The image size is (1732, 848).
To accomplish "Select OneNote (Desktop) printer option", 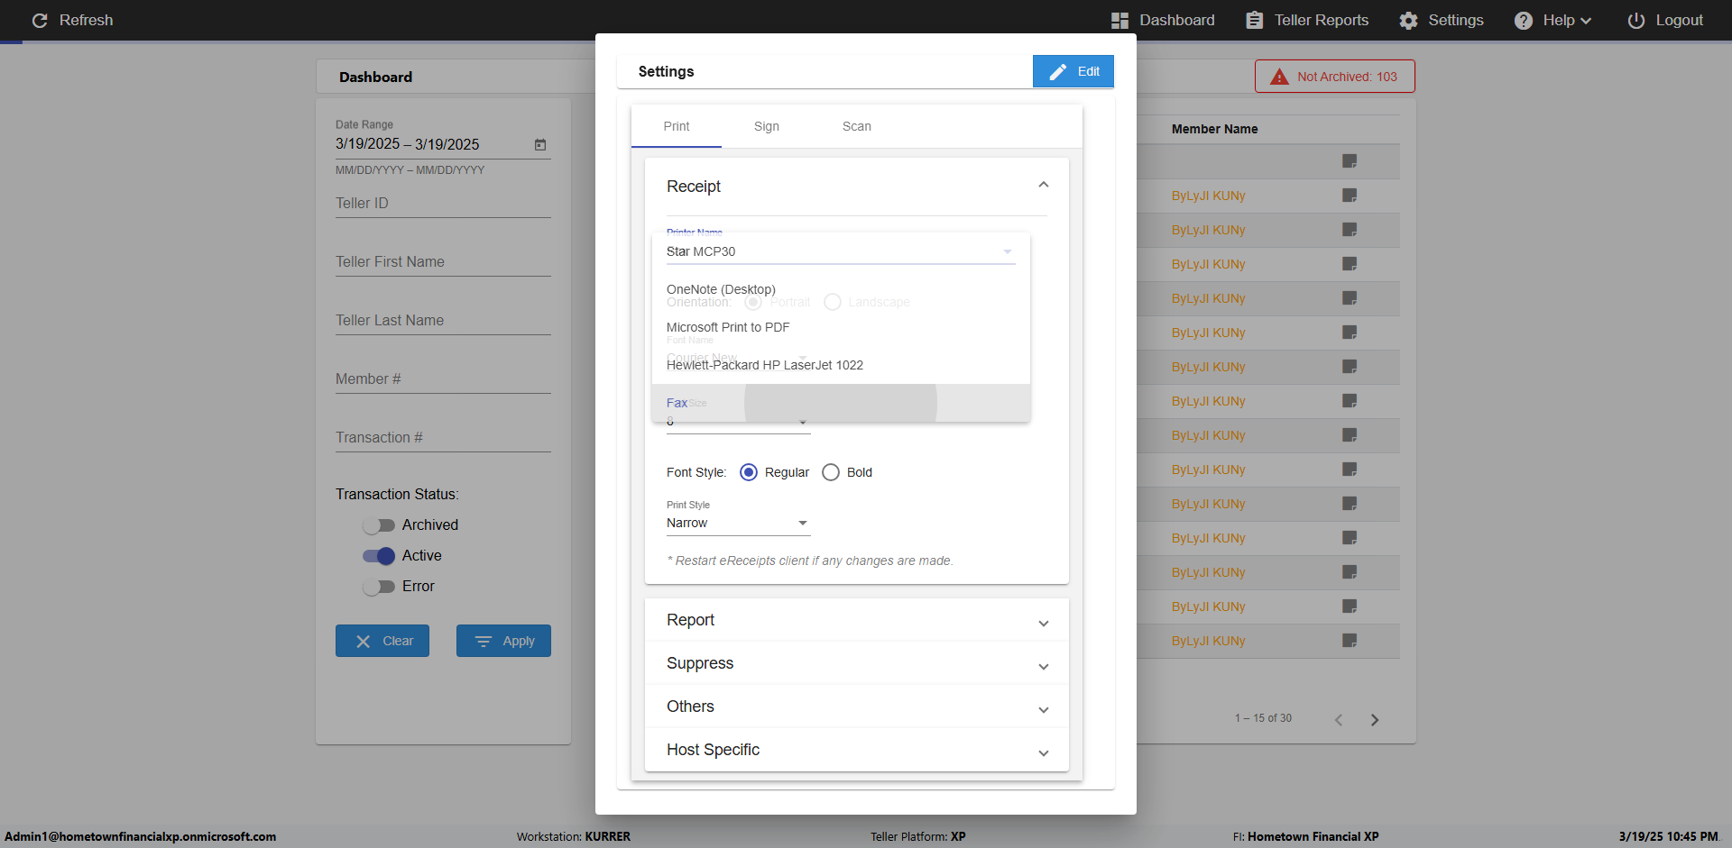I will point(841,289).
